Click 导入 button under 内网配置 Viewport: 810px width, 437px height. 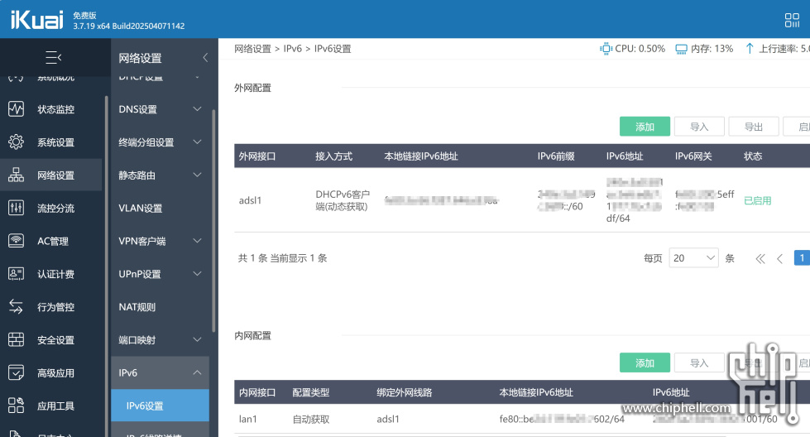[699, 363]
